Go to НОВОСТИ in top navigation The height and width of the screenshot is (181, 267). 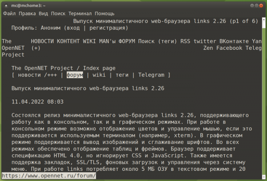(x=44, y=41)
